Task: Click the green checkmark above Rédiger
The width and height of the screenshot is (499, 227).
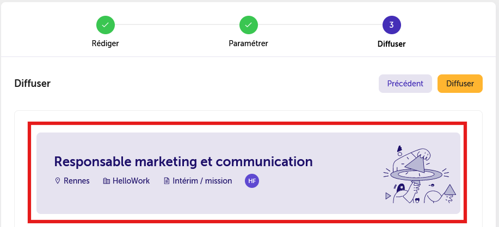Action: [x=106, y=25]
